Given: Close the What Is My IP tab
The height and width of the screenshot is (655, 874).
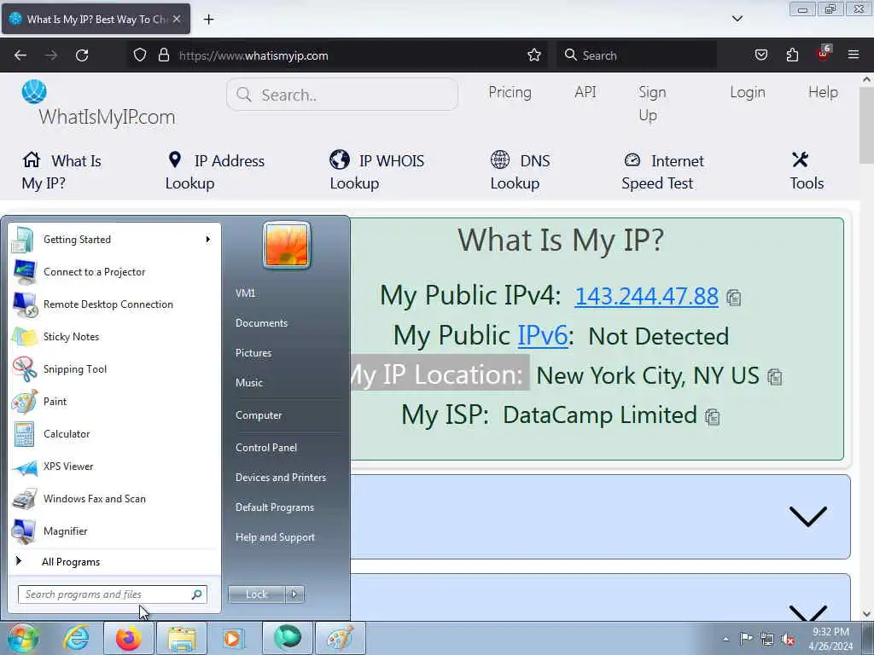Looking at the screenshot, I should coord(177,19).
